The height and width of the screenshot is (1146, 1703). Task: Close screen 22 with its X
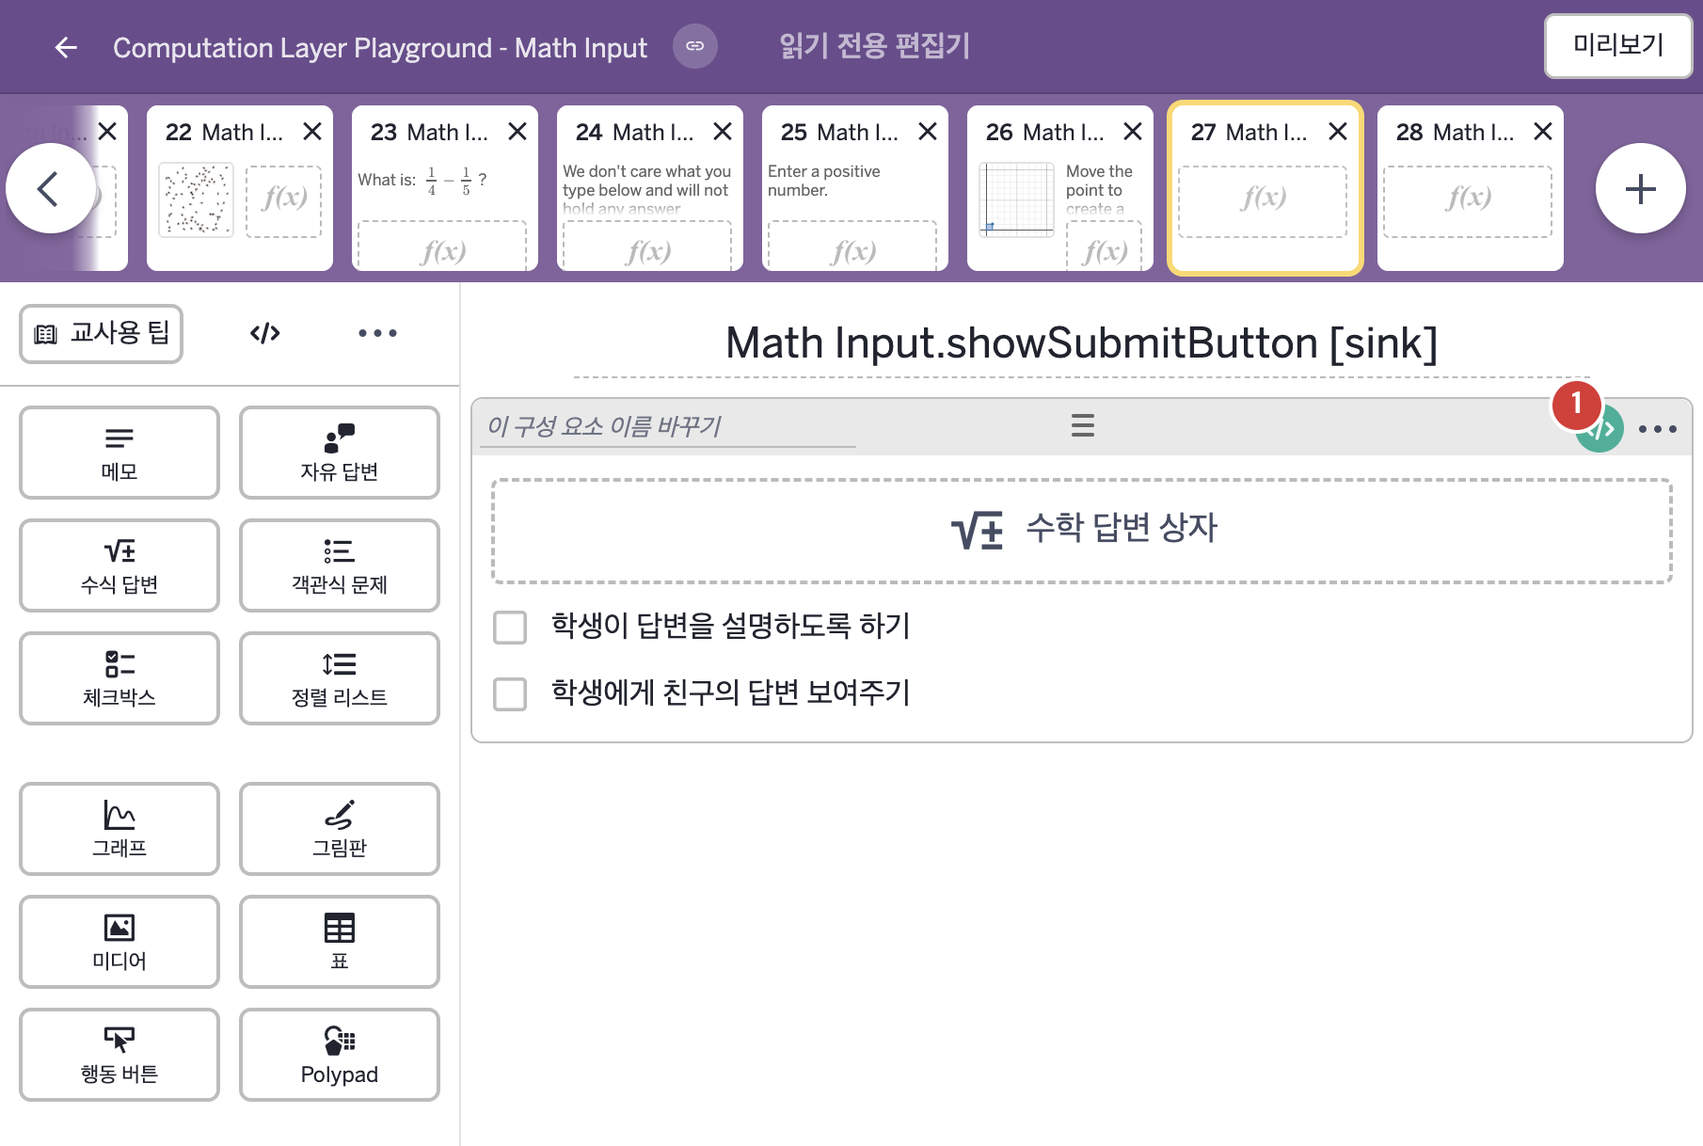pyautogui.click(x=312, y=132)
